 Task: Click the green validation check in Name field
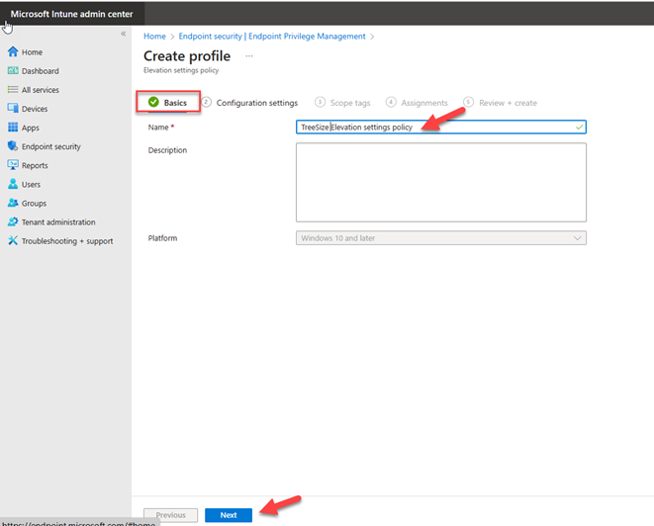pyautogui.click(x=579, y=127)
